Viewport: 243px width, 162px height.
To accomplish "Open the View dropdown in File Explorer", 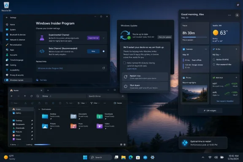I will click(x=82, y=103).
